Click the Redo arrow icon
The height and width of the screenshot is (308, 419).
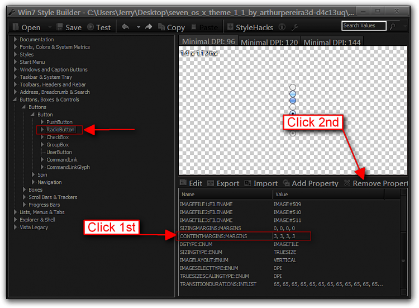(x=149, y=27)
